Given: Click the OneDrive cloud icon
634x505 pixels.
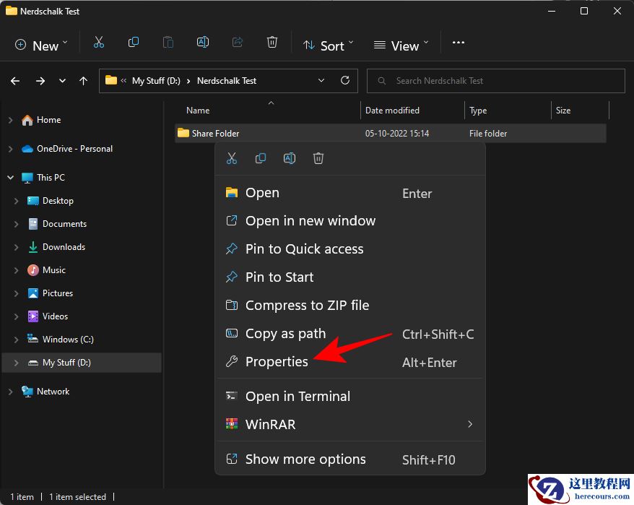Looking at the screenshot, I should click(x=27, y=149).
